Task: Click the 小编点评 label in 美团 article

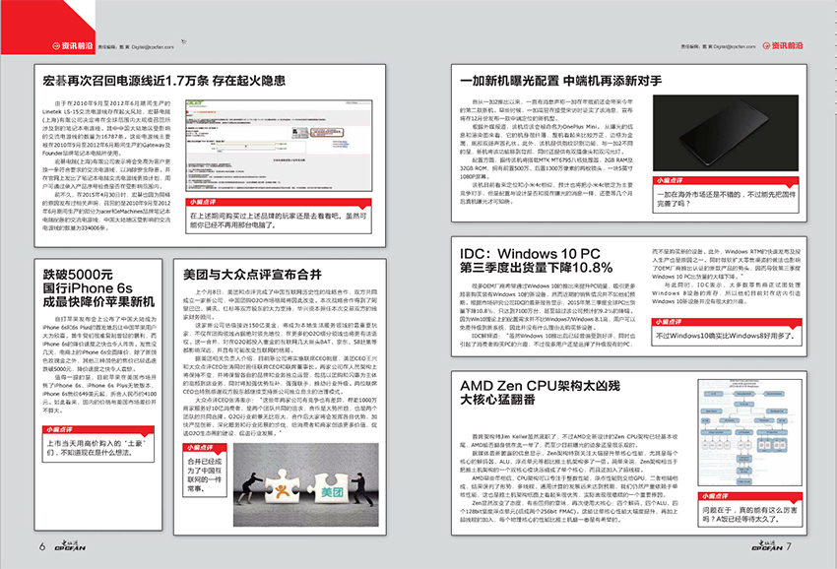Action: (x=201, y=447)
